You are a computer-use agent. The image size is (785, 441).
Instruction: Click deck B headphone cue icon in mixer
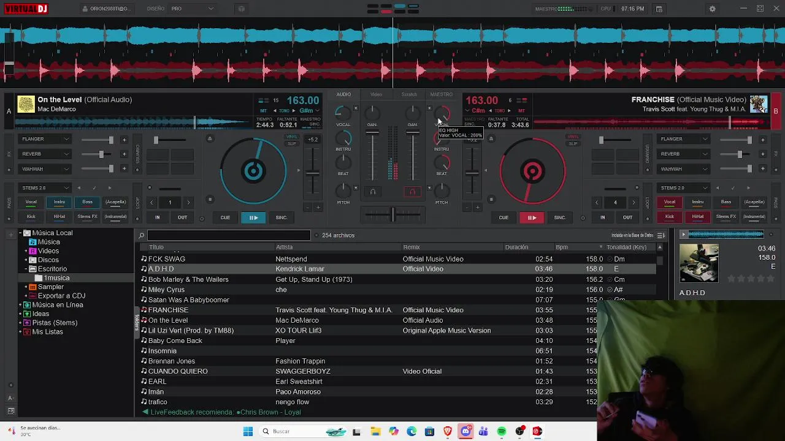pyautogui.click(x=412, y=192)
